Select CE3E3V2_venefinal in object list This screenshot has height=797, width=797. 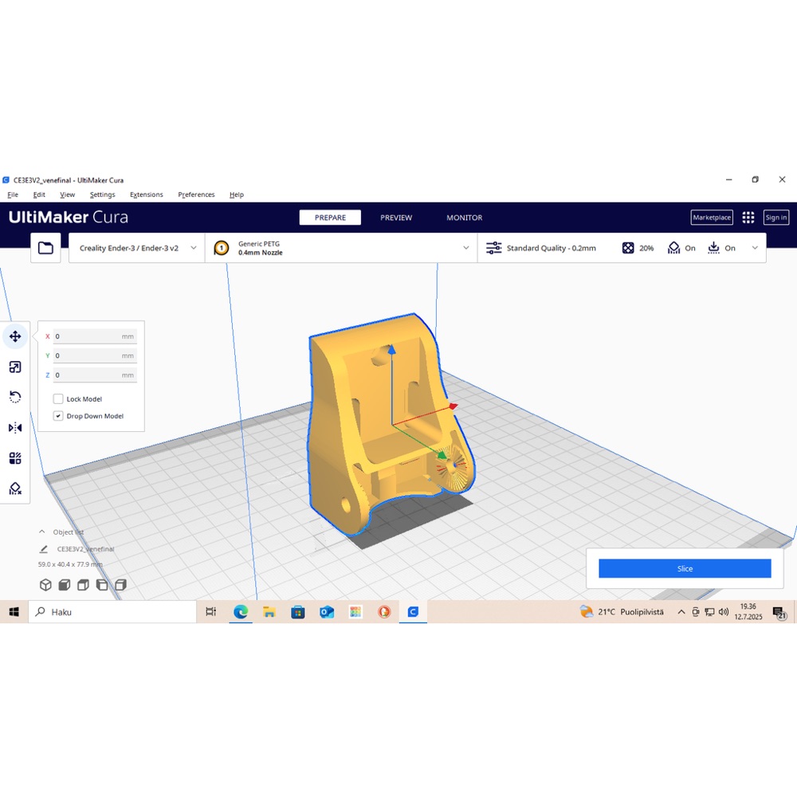(x=85, y=549)
